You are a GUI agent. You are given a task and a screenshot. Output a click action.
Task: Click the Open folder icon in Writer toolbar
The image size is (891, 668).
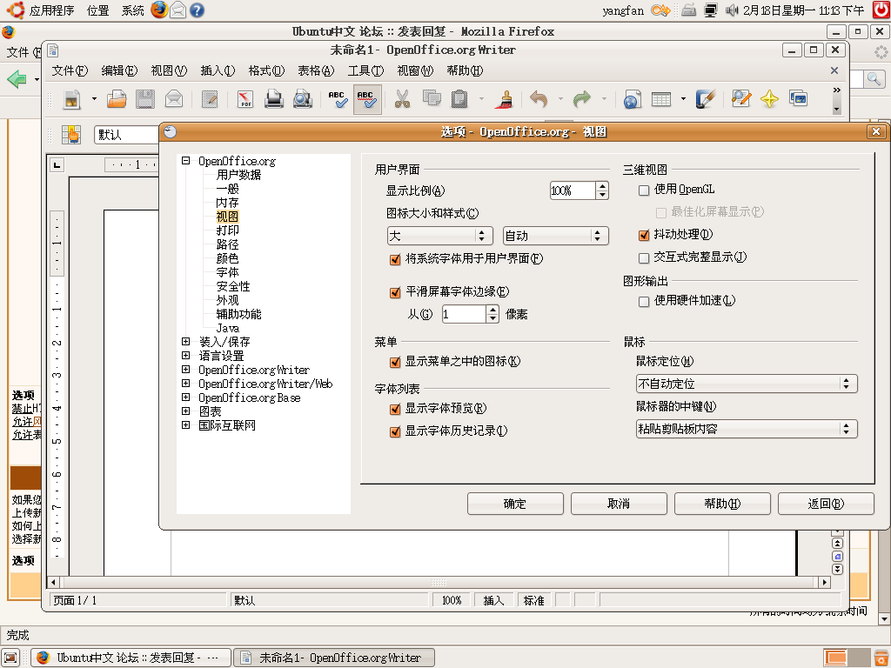[x=117, y=99]
